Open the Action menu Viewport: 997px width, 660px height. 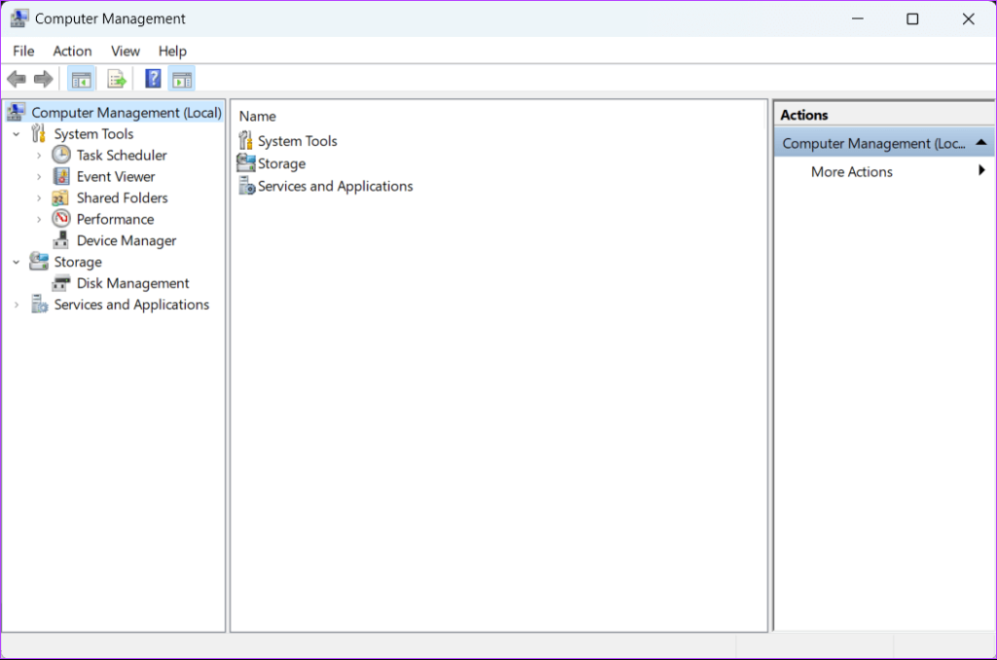[72, 51]
